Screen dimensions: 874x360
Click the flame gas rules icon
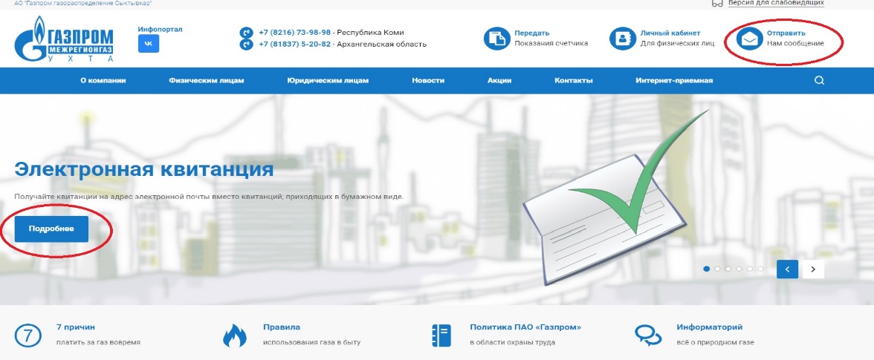coord(235,336)
